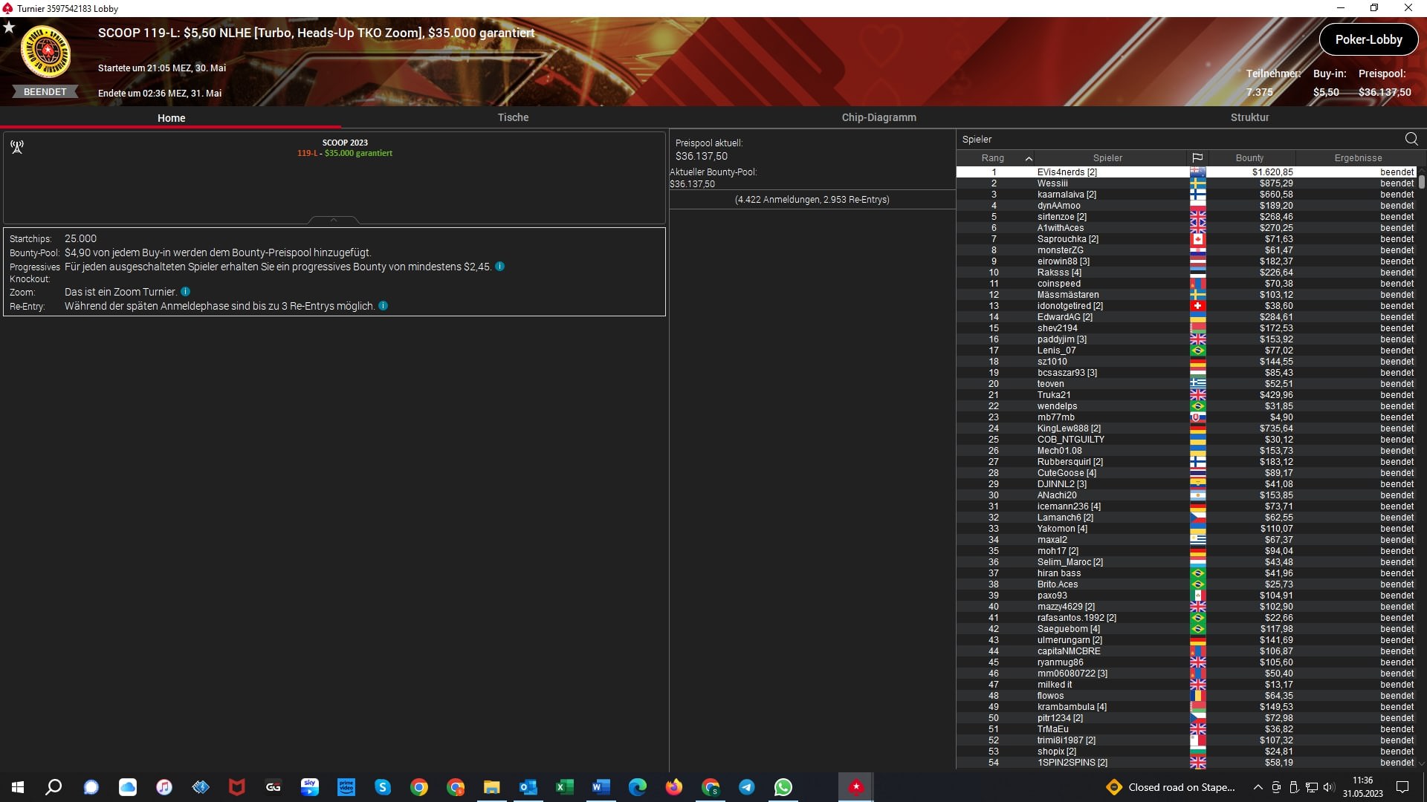The image size is (1427, 802).
Task: Click the flag column header icon
Action: [1197, 158]
